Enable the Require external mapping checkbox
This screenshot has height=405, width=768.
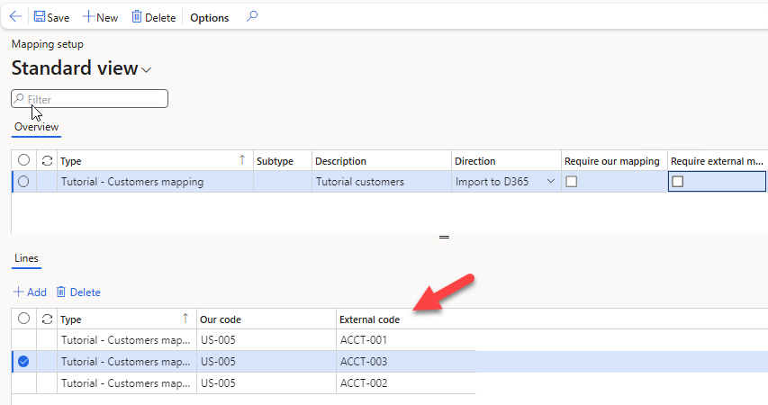pyautogui.click(x=677, y=182)
